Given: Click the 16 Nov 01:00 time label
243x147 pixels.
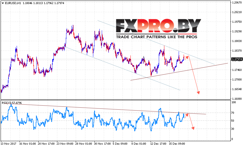Looking at the screenshot, I should pos(27,144).
